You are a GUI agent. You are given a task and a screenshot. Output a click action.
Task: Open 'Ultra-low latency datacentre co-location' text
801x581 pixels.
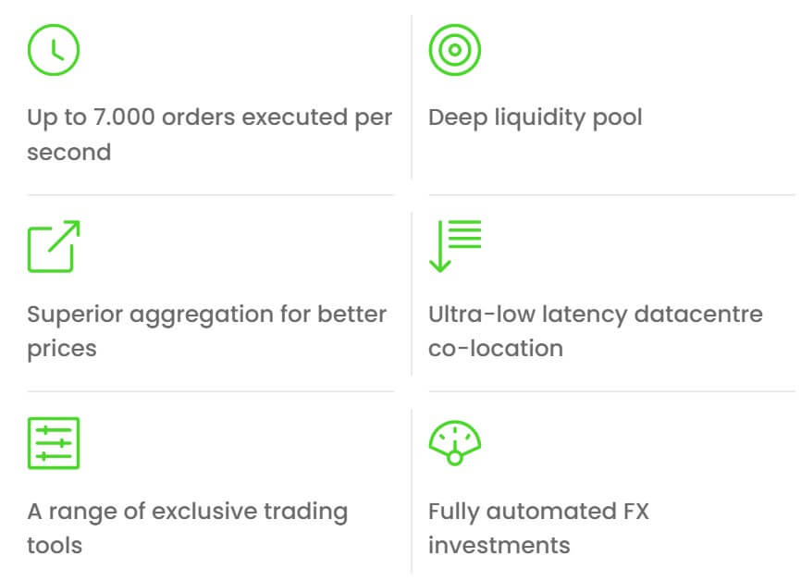coord(595,331)
